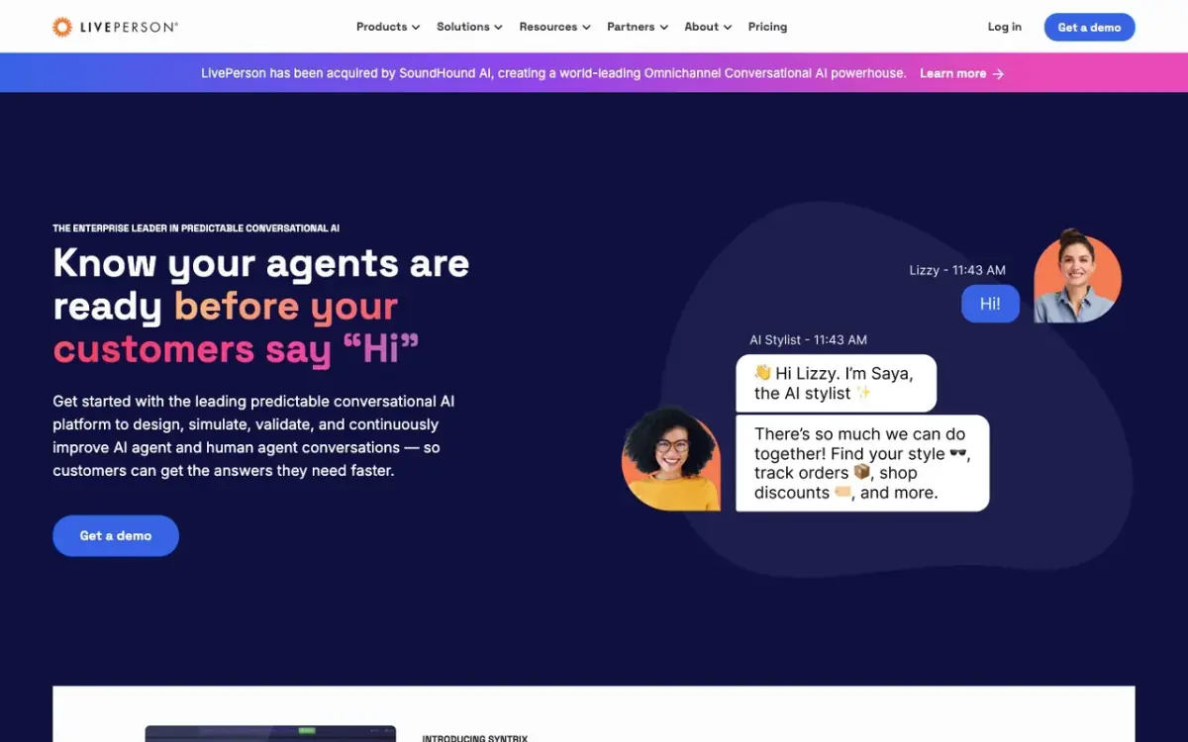The image size is (1188, 742).
Task: Expand the Solutions chevron arrow
Action: coord(498,28)
